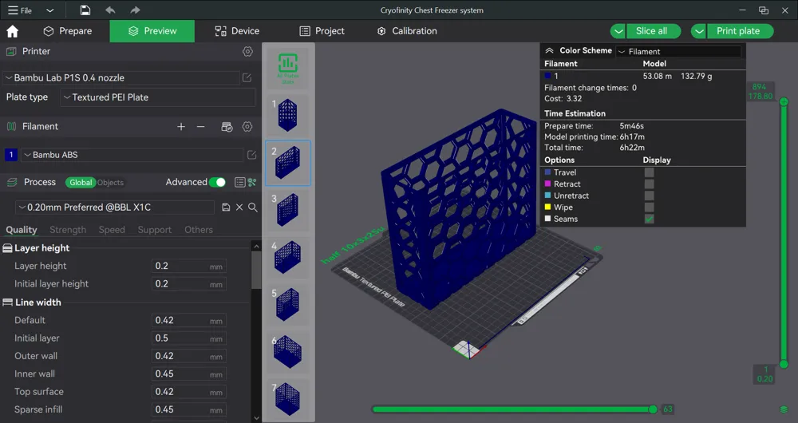The width and height of the screenshot is (798, 423).
Task: Switch to the Preview tab
Action: (152, 31)
